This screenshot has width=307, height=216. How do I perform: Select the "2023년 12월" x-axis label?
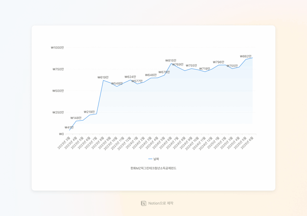[124, 144]
